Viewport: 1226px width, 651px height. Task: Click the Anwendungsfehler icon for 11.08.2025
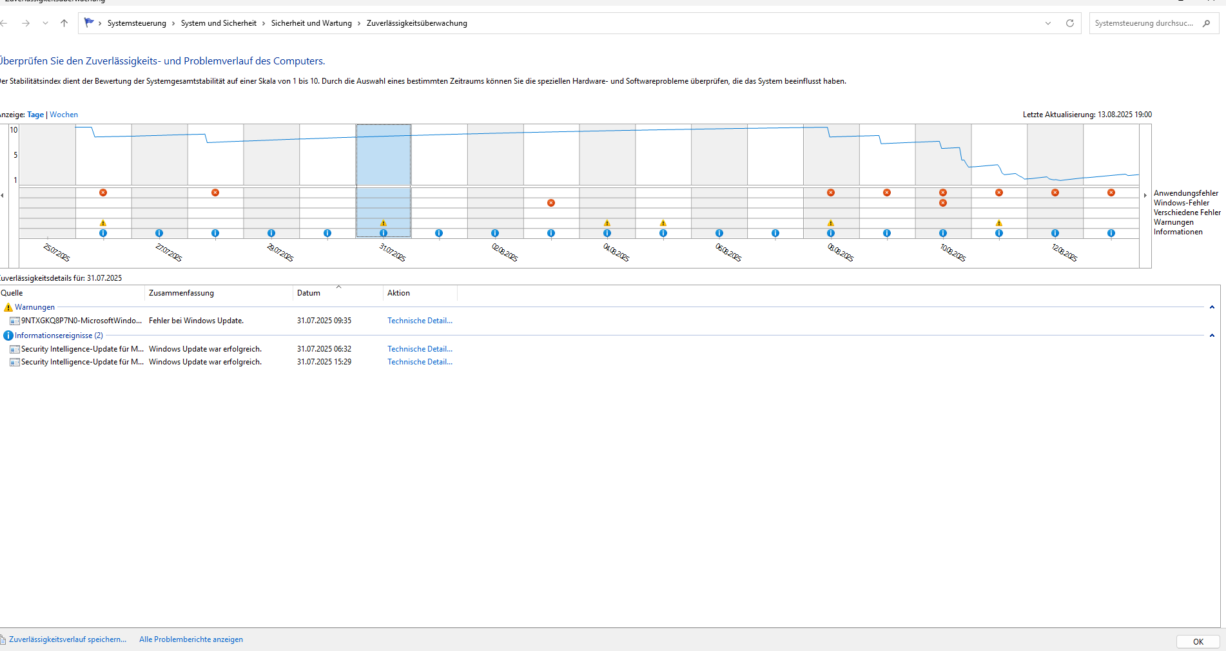coord(999,193)
